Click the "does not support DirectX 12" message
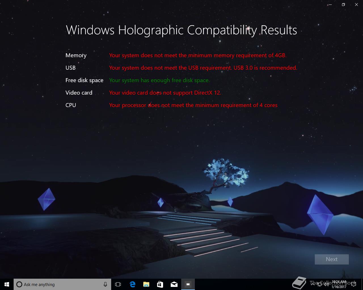The image size is (363, 290). tap(165, 93)
